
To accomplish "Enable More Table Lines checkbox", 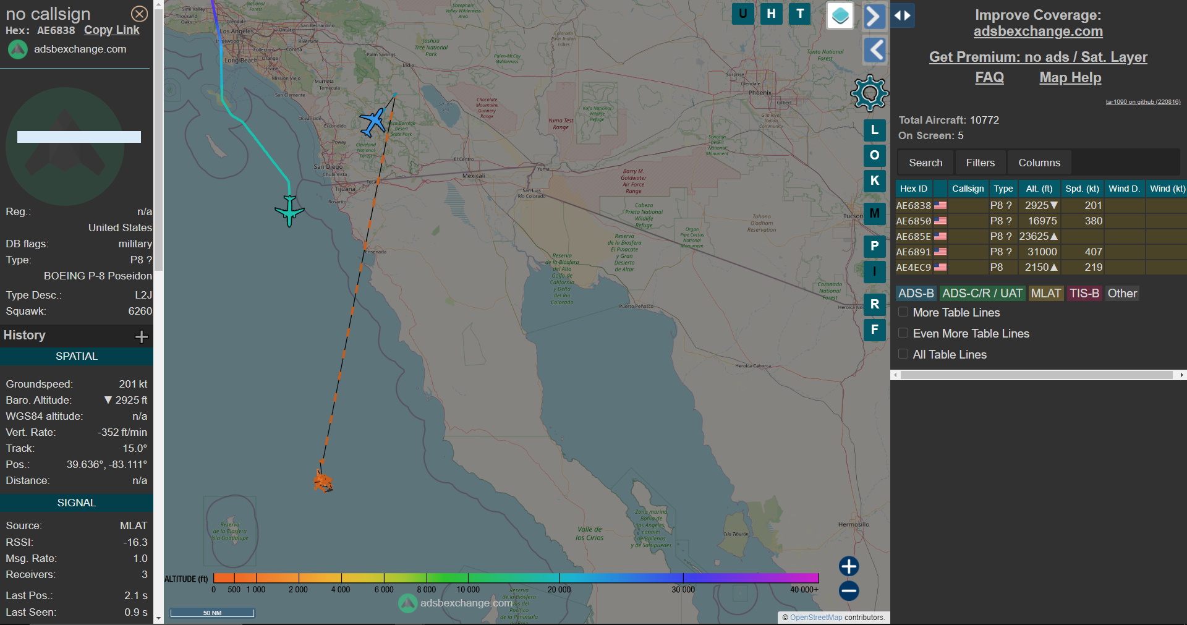I will coord(903,312).
